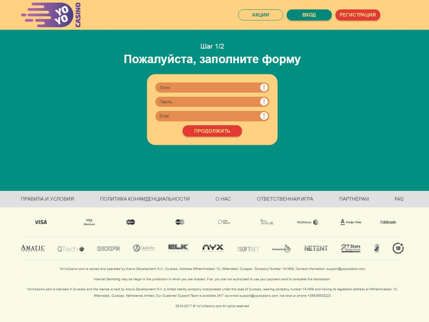The height and width of the screenshot is (322, 429).
Task: Select the Bitcoin payment method icon
Action: pyautogui.click(x=388, y=222)
